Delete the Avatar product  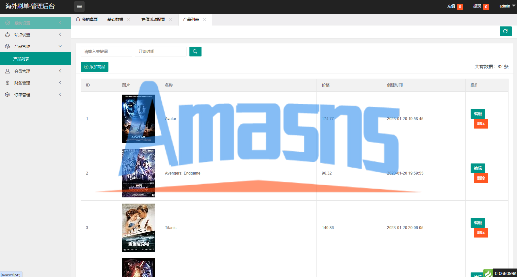coord(481,124)
